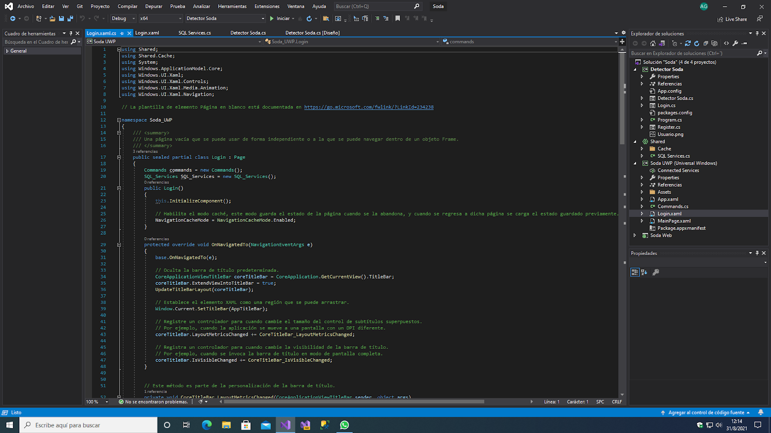Screen dimensions: 771x433
Task: Click the Properties wrench icon in Solution Explorer
Action: (735, 43)
